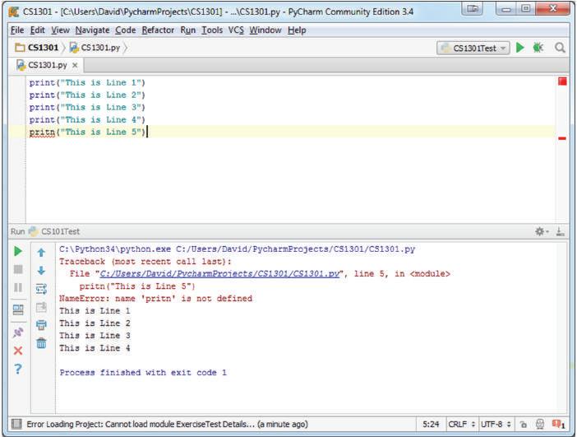Open the Run menu

pyautogui.click(x=187, y=30)
